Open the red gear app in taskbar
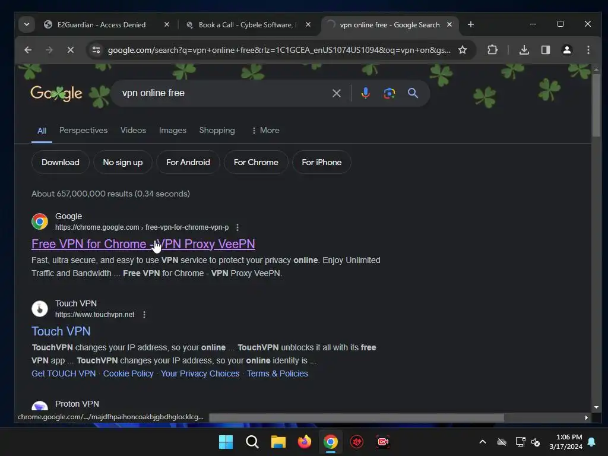Viewport: 608px width, 456px height. [x=357, y=442]
